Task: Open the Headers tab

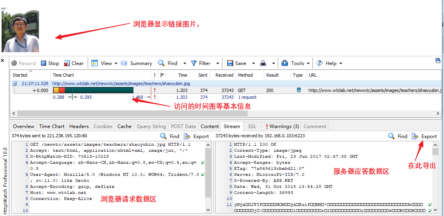Action: coord(79,126)
